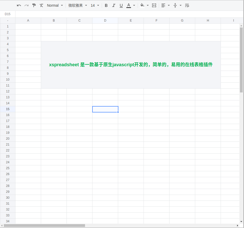Click the vertical align icon
Screen dimensions: 244x228
tap(175, 6)
